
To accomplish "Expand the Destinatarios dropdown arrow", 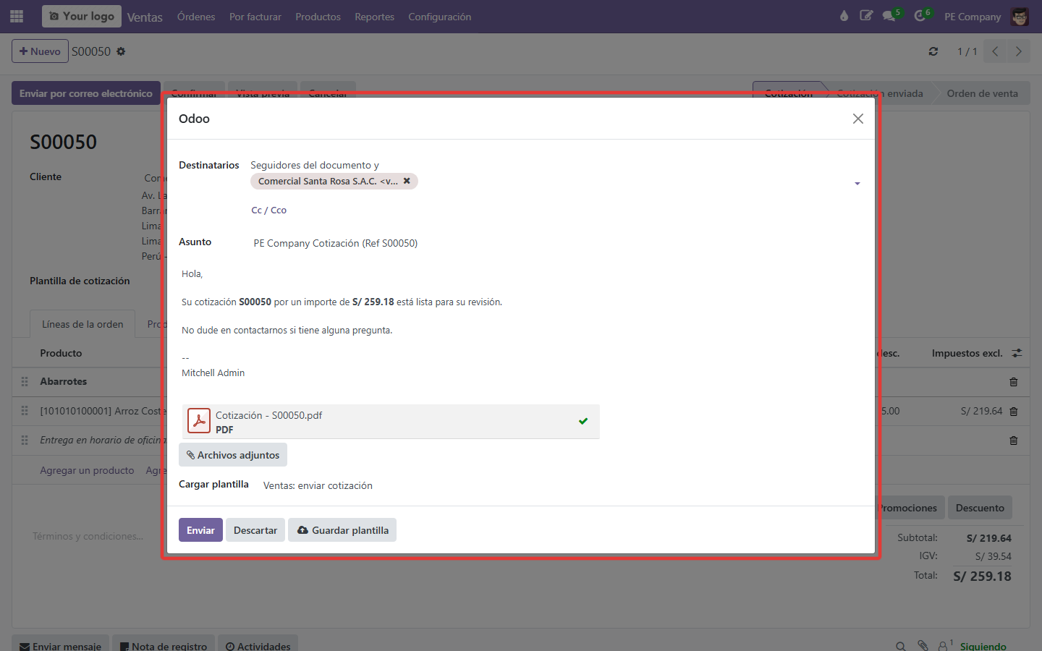I will tap(857, 184).
